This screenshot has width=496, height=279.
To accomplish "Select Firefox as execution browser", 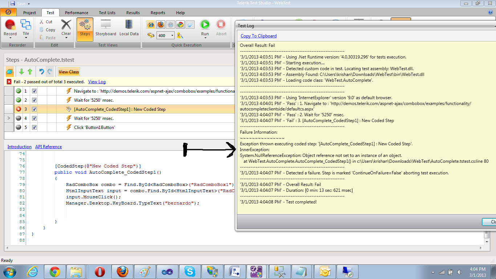I will [160, 25].
